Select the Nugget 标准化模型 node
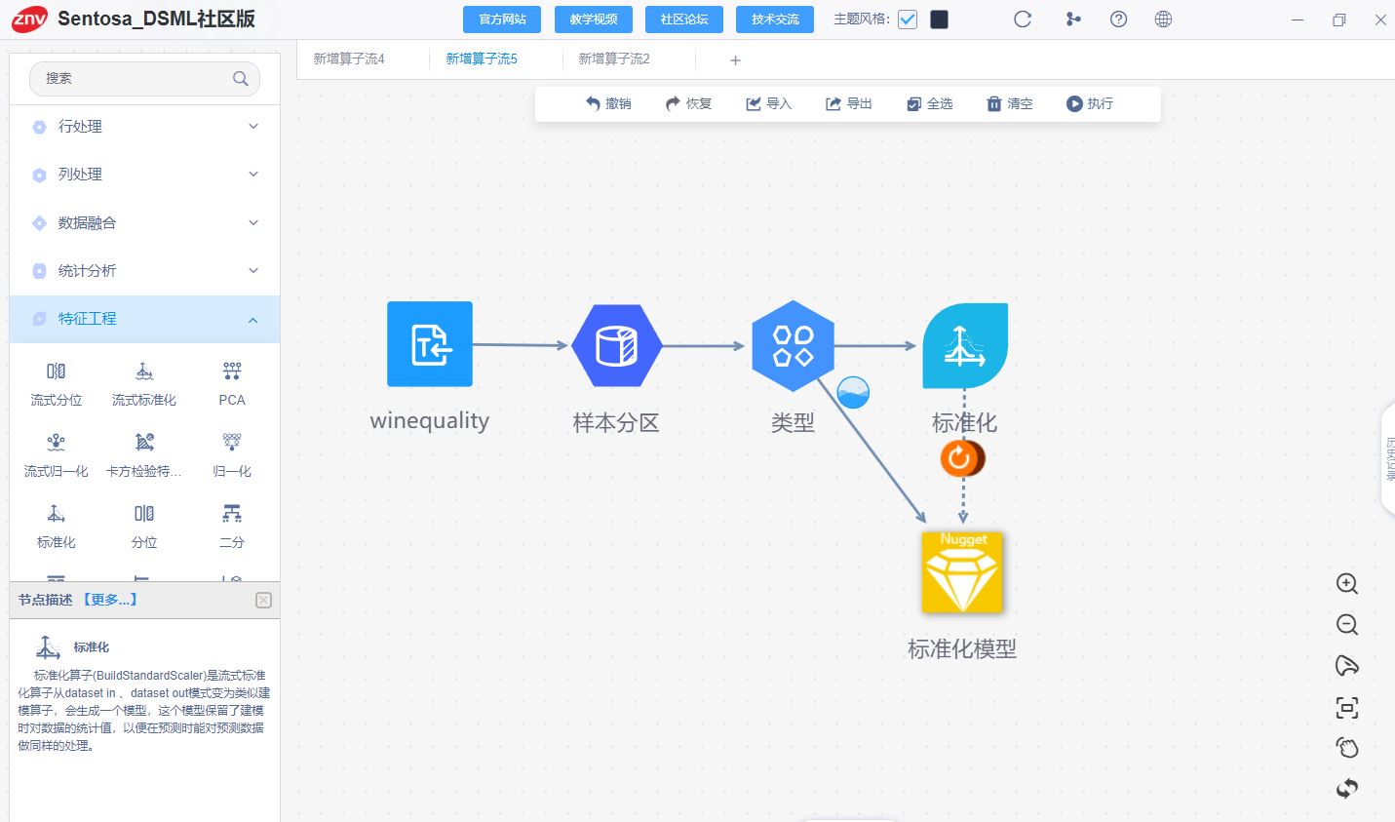Image resolution: width=1395 pixels, height=822 pixels. 962,572
